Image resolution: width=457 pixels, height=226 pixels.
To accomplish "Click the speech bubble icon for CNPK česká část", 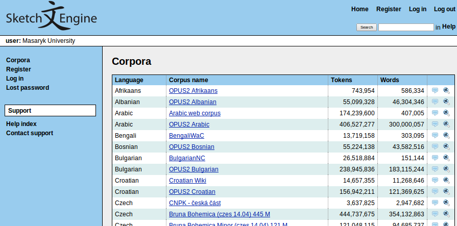I will (435, 203).
